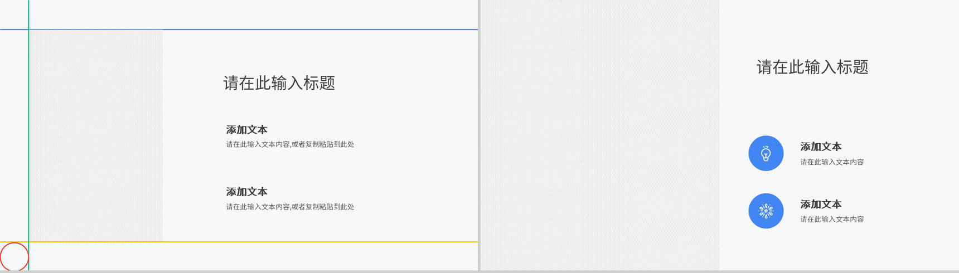959x273 pixels.
Task: Select the red circle outline shape
Action: click(14, 256)
